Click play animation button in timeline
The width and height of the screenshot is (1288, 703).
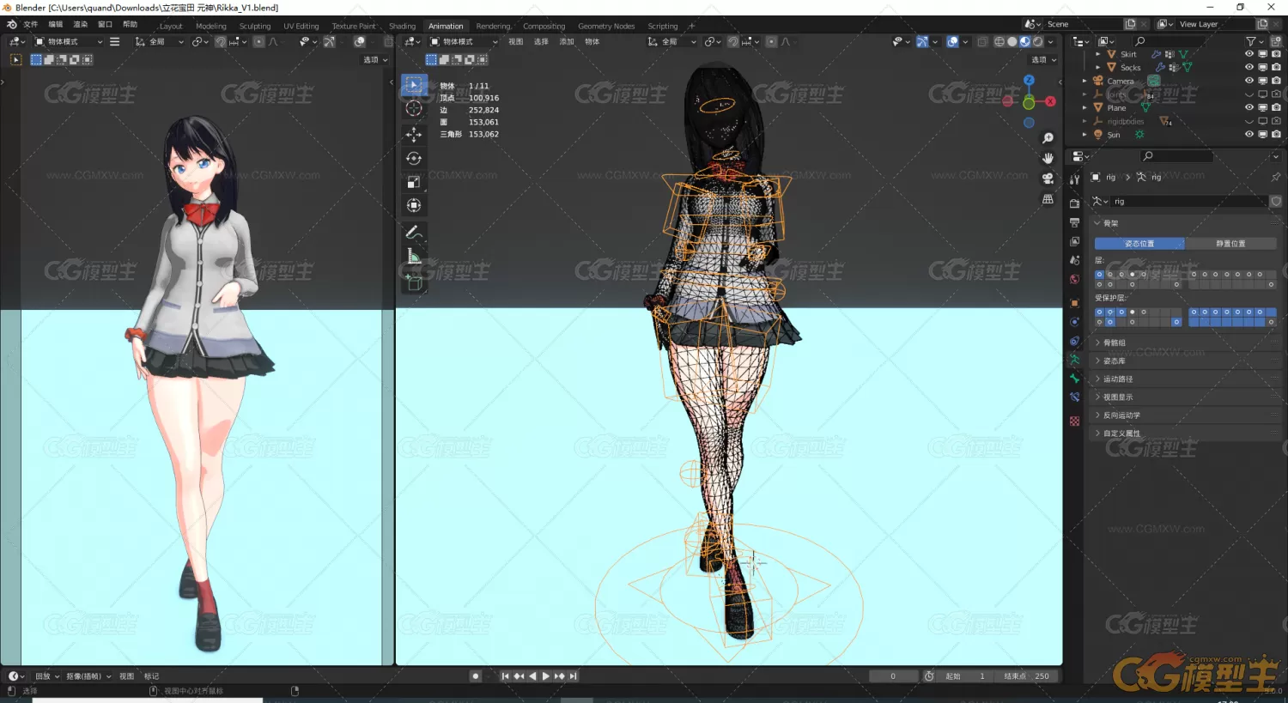[546, 676]
